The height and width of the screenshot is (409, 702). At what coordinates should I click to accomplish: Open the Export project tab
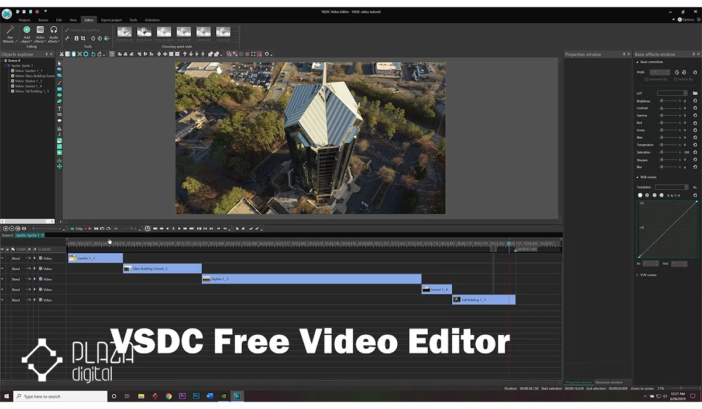click(111, 20)
